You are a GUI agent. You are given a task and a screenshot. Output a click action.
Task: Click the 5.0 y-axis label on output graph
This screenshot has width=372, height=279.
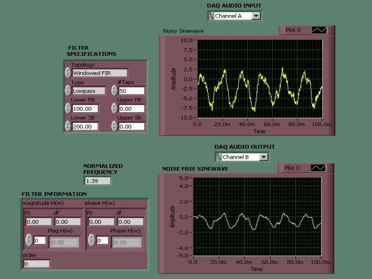[184, 178]
